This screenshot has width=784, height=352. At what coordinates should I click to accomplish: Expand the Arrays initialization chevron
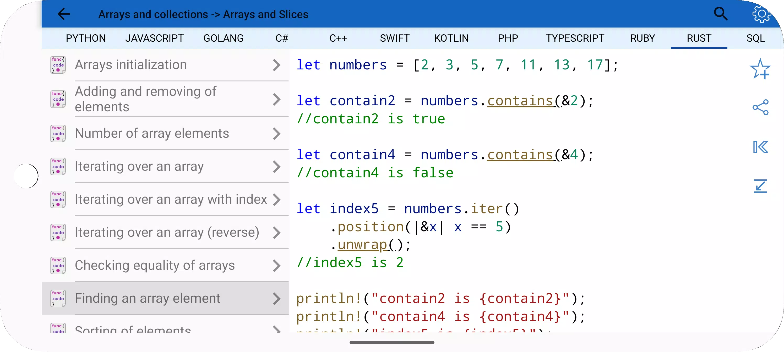(x=276, y=65)
